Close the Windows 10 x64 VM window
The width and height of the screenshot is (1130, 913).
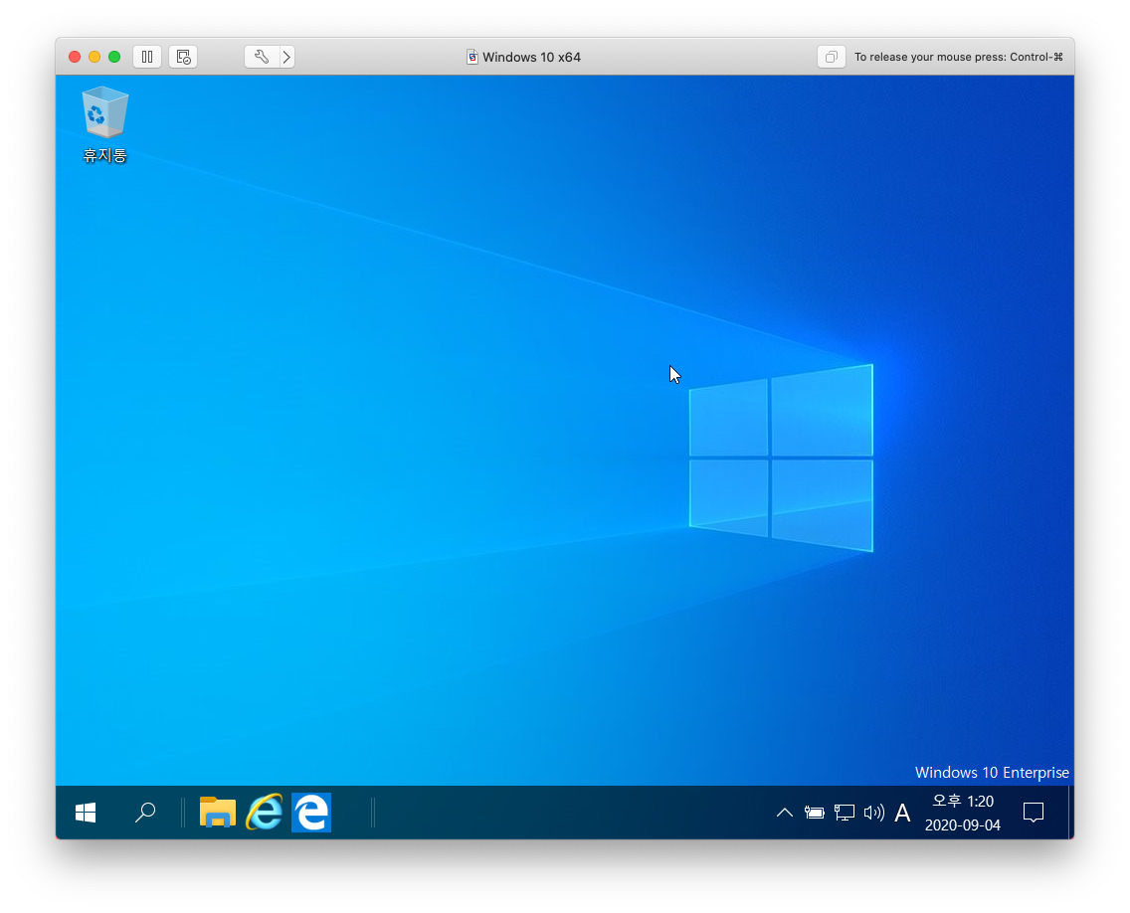[75, 57]
